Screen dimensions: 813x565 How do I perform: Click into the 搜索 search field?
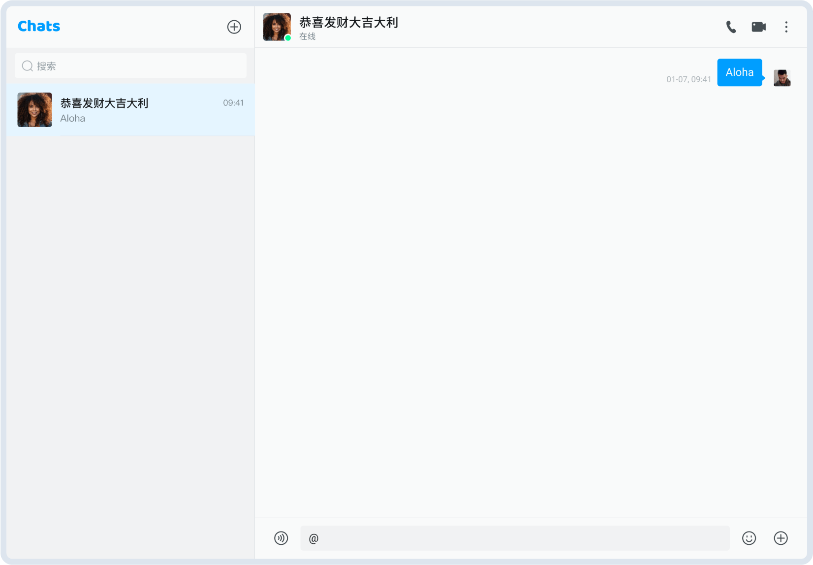click(130, 66)
